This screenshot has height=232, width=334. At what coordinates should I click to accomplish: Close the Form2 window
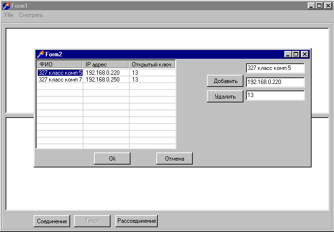305,54
